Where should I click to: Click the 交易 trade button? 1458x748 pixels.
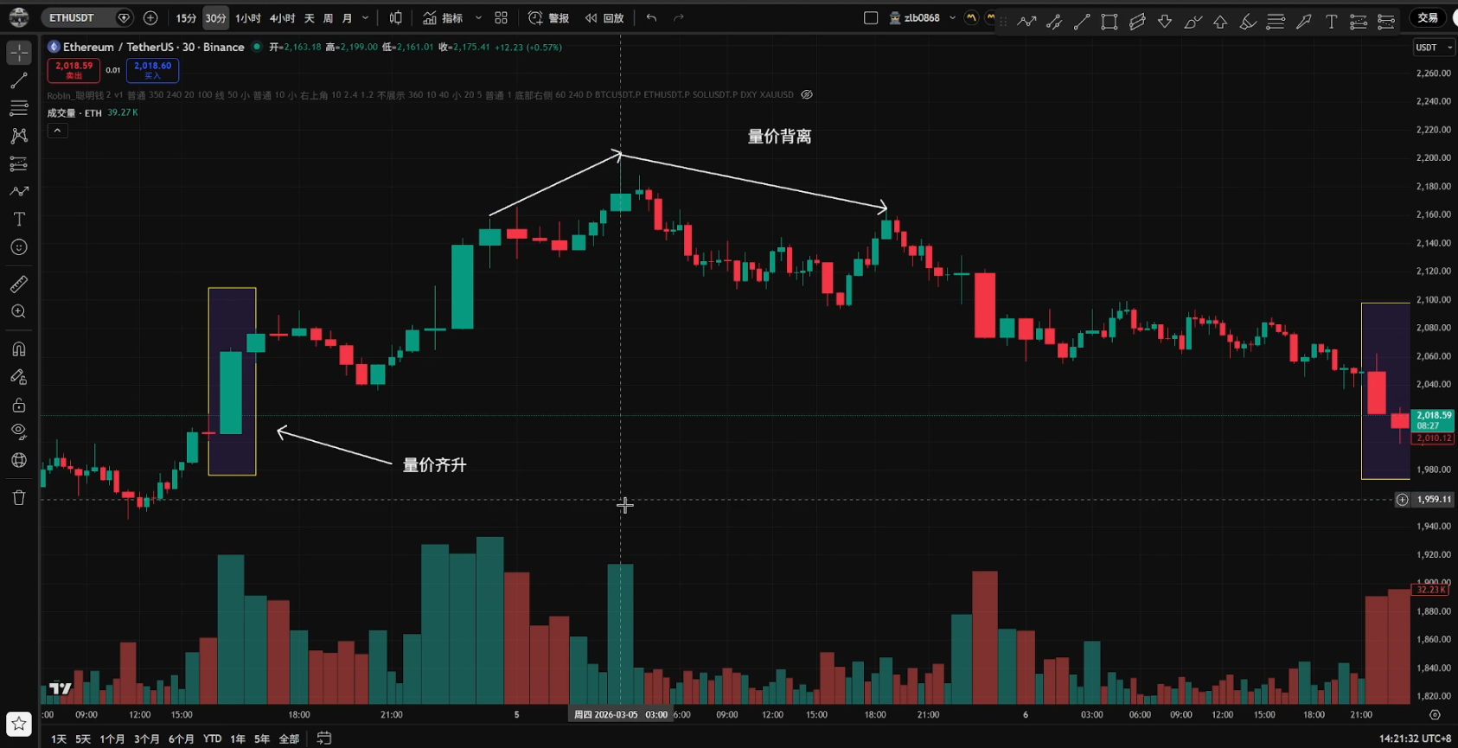(x=1428, y=18)
